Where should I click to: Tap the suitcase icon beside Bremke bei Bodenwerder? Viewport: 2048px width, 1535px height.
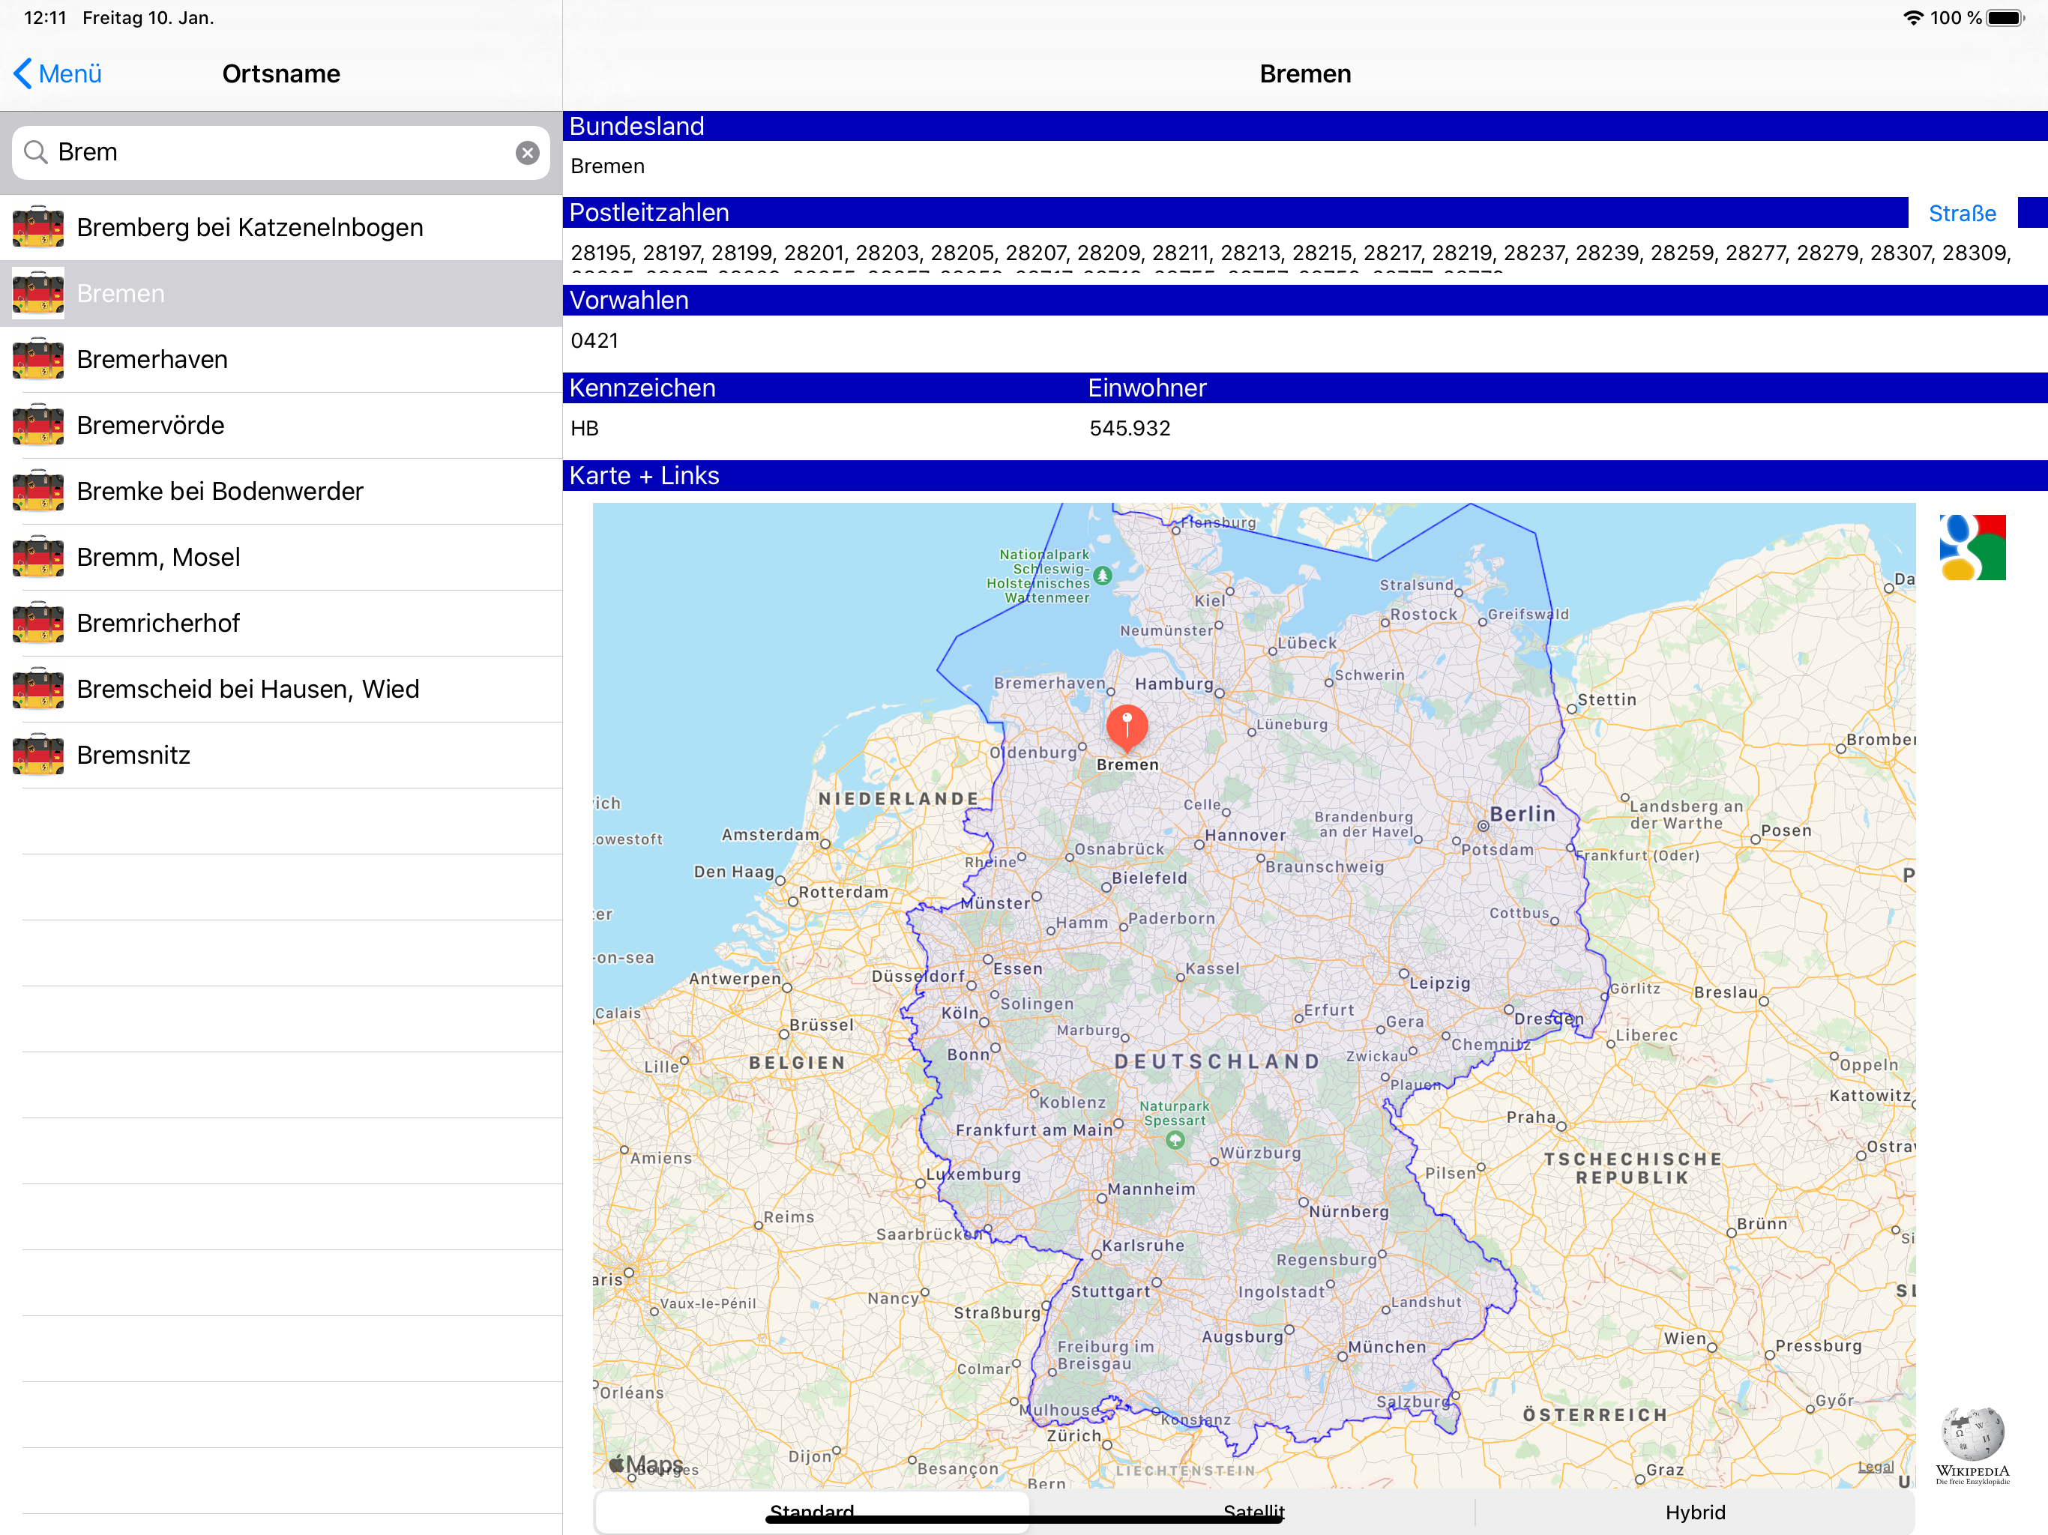[x=38, y=491]
